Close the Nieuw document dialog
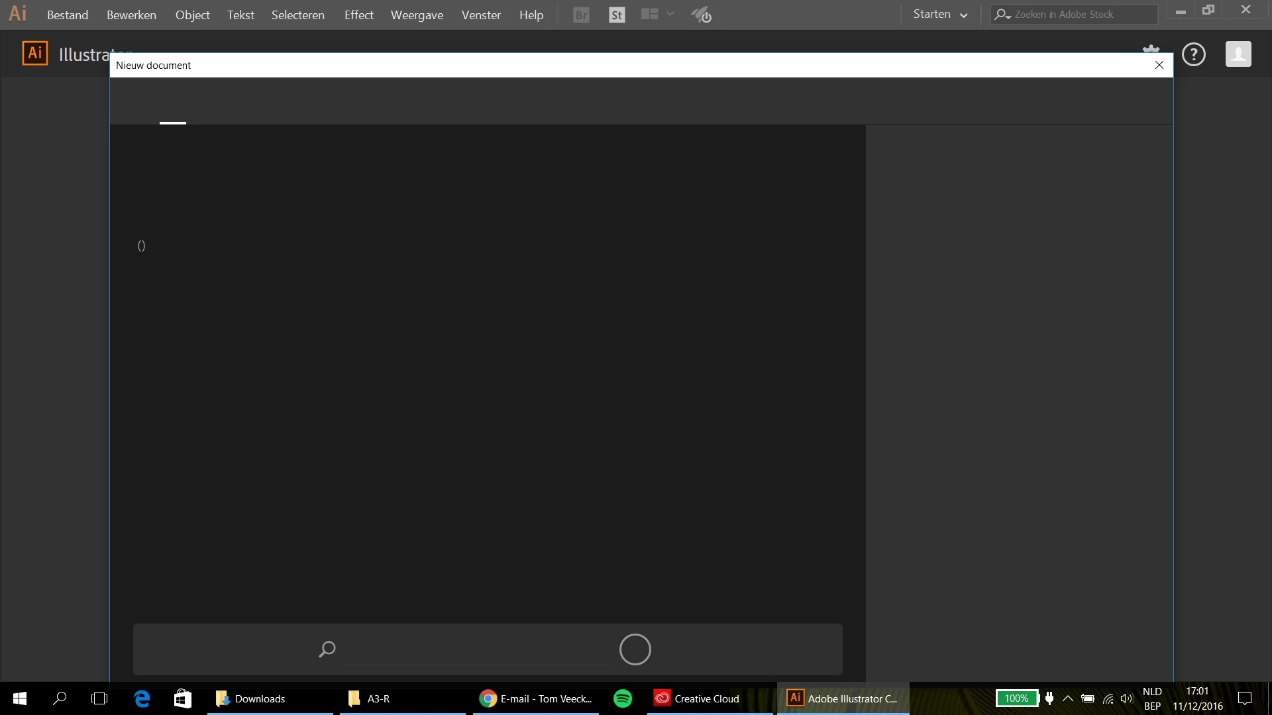The width and height of the screenshot is (1272, 715). coord(1159,65)
